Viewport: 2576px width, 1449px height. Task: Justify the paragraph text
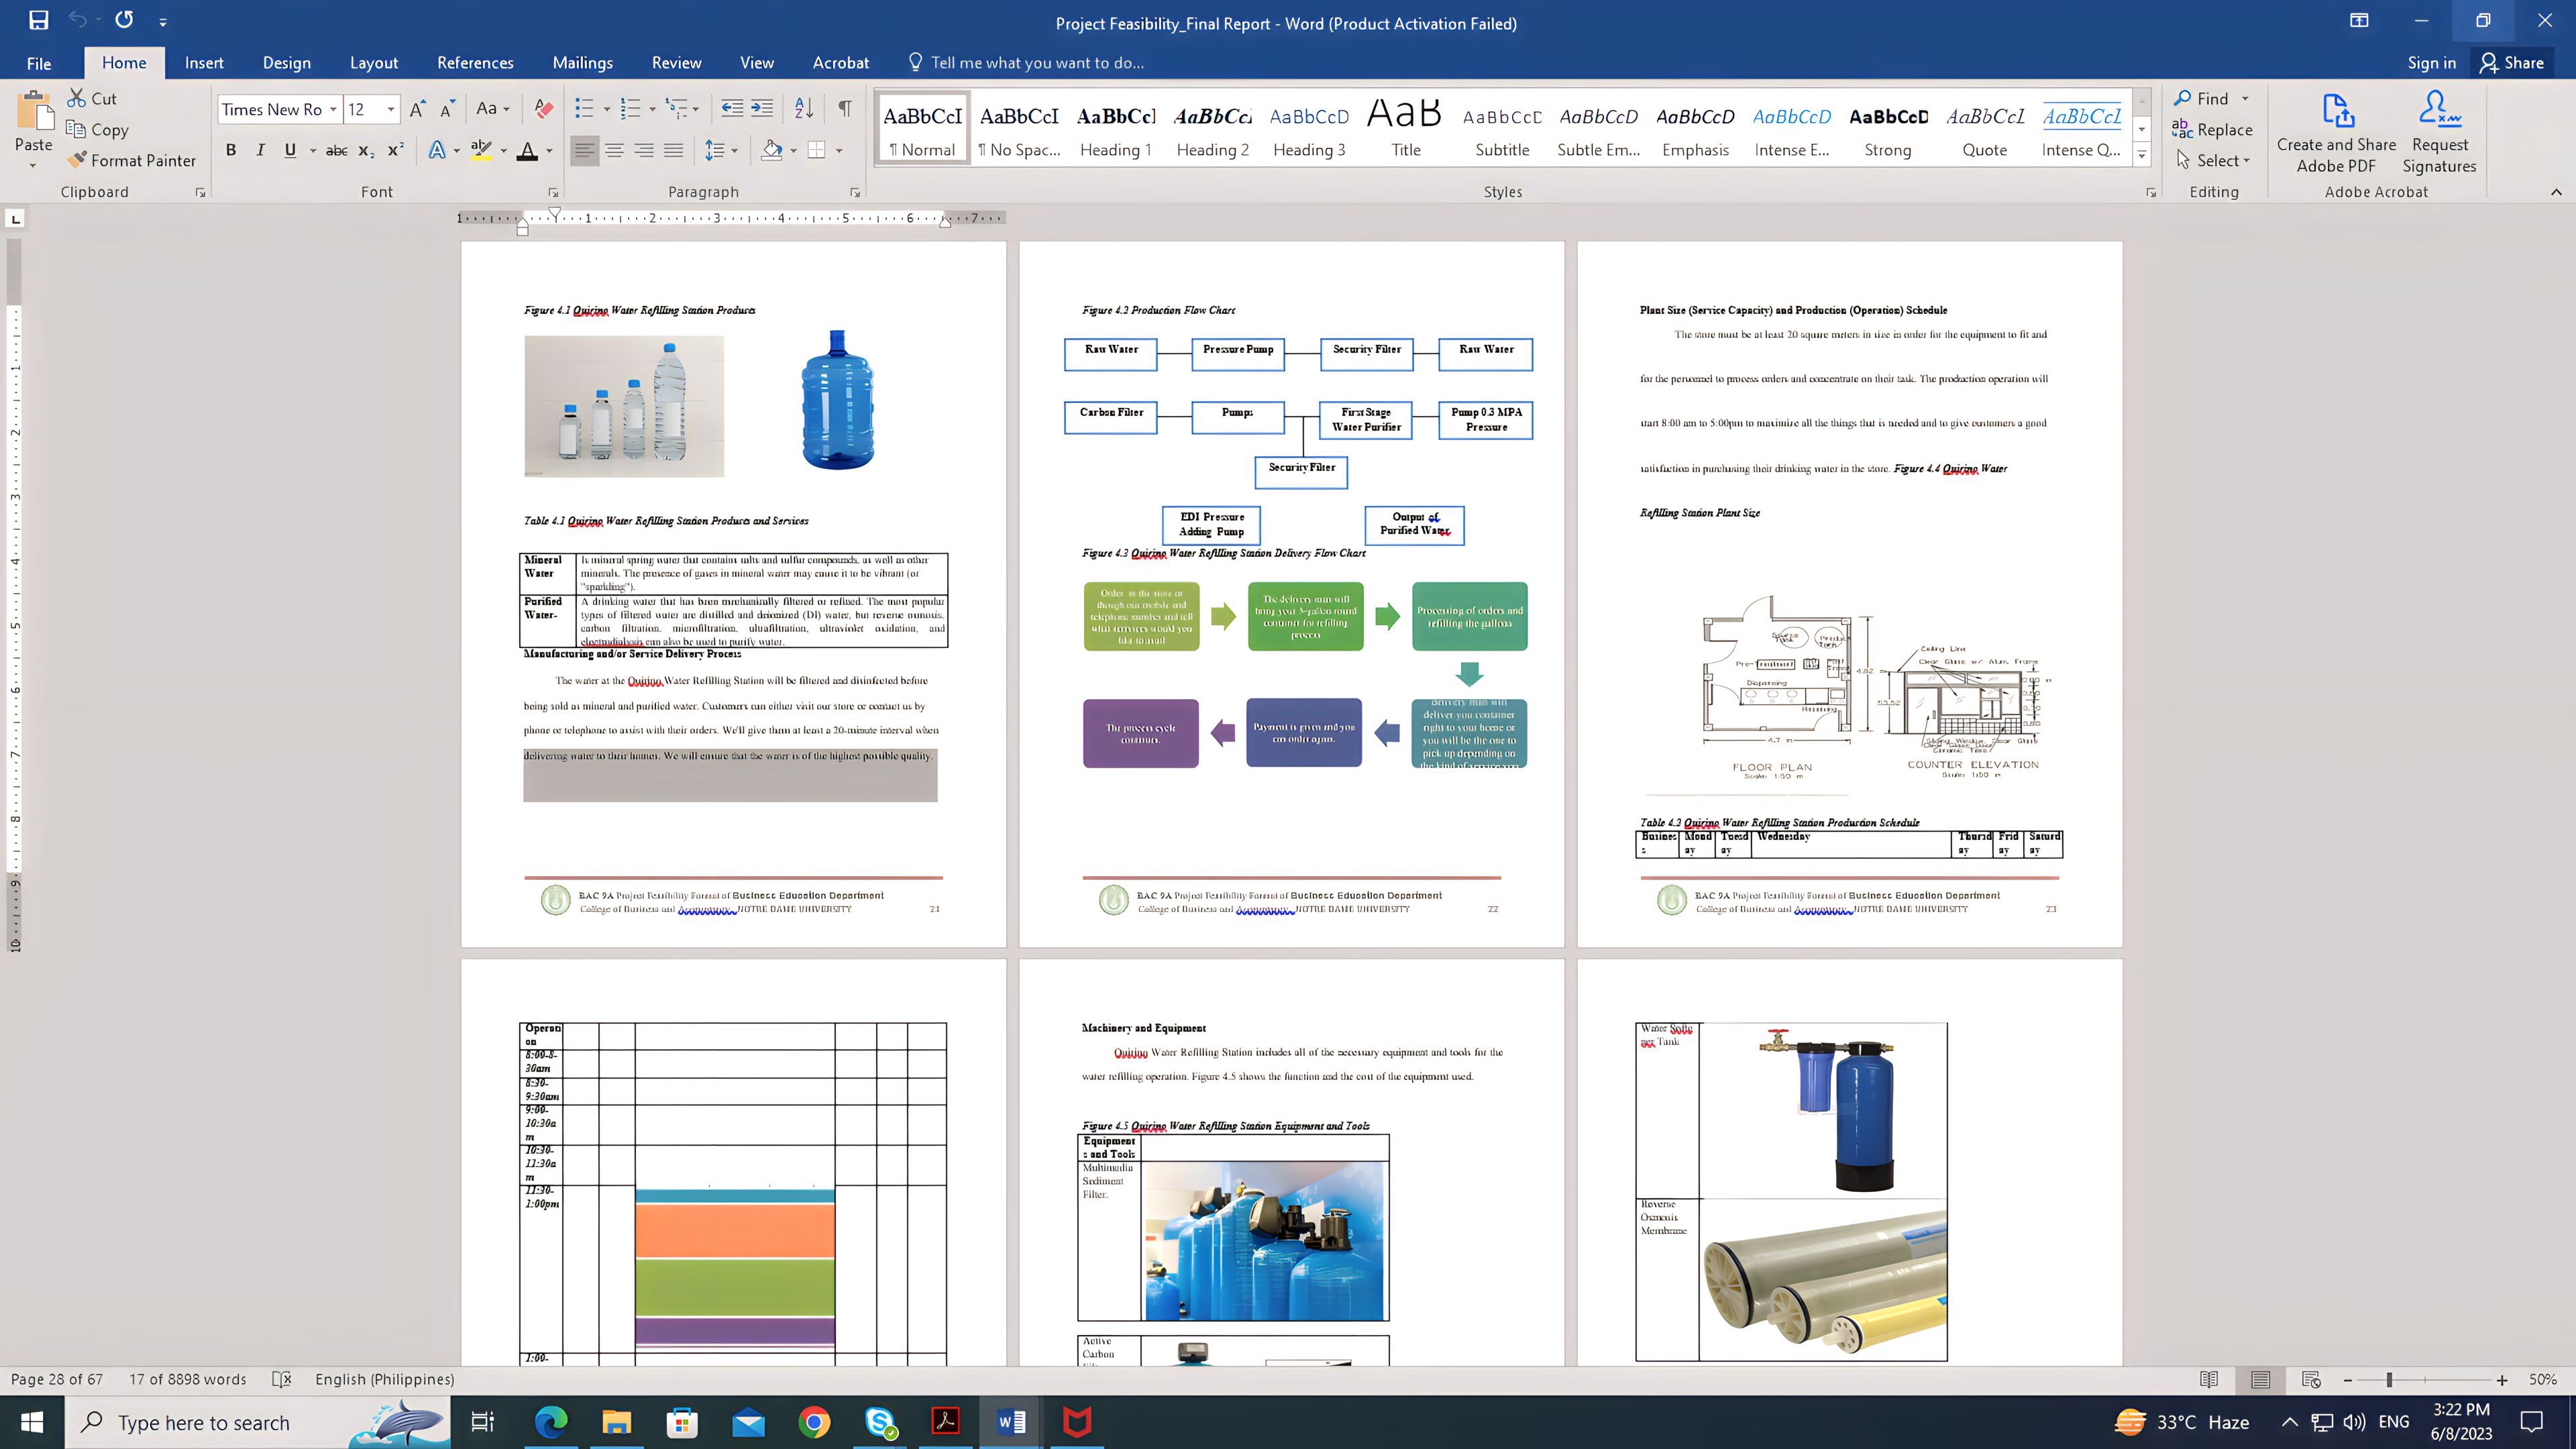coord(674,150)
